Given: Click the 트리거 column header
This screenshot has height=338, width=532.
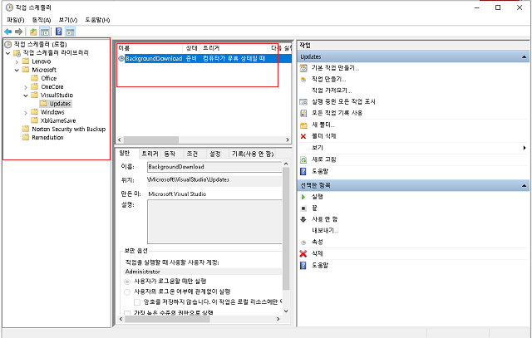Looking at the screenshot, I should [x=234, y=48].
